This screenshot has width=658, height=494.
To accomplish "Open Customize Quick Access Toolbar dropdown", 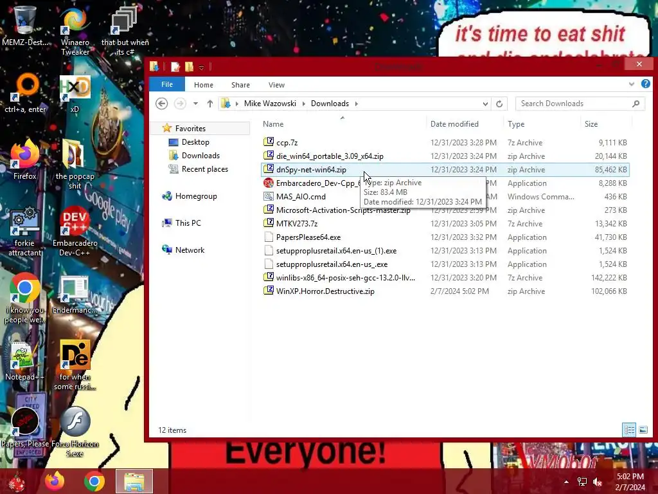I will (201, 67).
